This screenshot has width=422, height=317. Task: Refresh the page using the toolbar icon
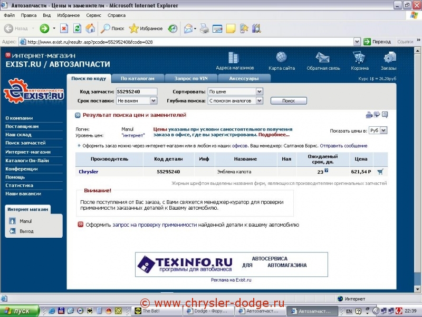pyautogui.click(x=77, y=29)
